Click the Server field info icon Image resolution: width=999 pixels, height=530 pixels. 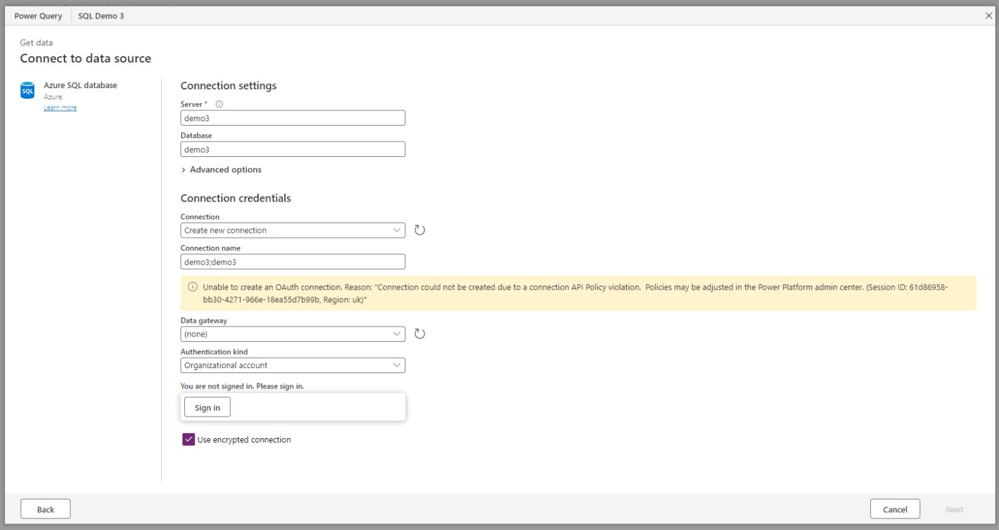[219, 104]
